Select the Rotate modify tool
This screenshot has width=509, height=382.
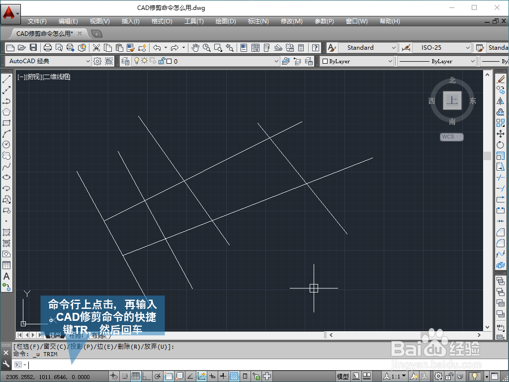point(500,145)
